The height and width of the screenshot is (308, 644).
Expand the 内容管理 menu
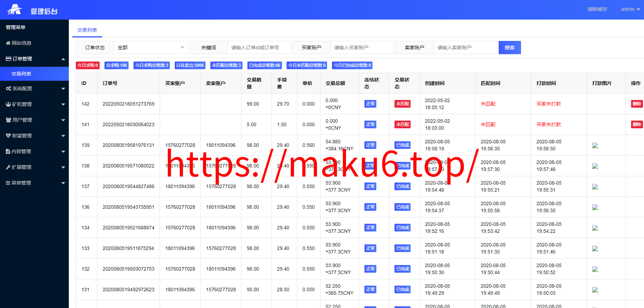34,151
